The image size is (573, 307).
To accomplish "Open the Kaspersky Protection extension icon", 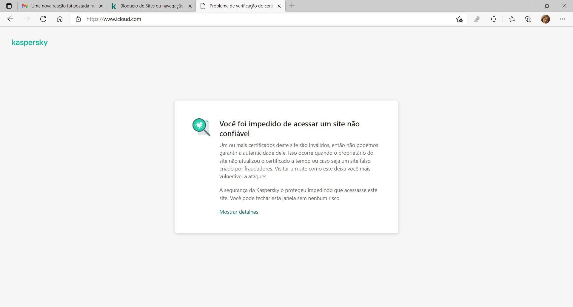I will (477, 19).
